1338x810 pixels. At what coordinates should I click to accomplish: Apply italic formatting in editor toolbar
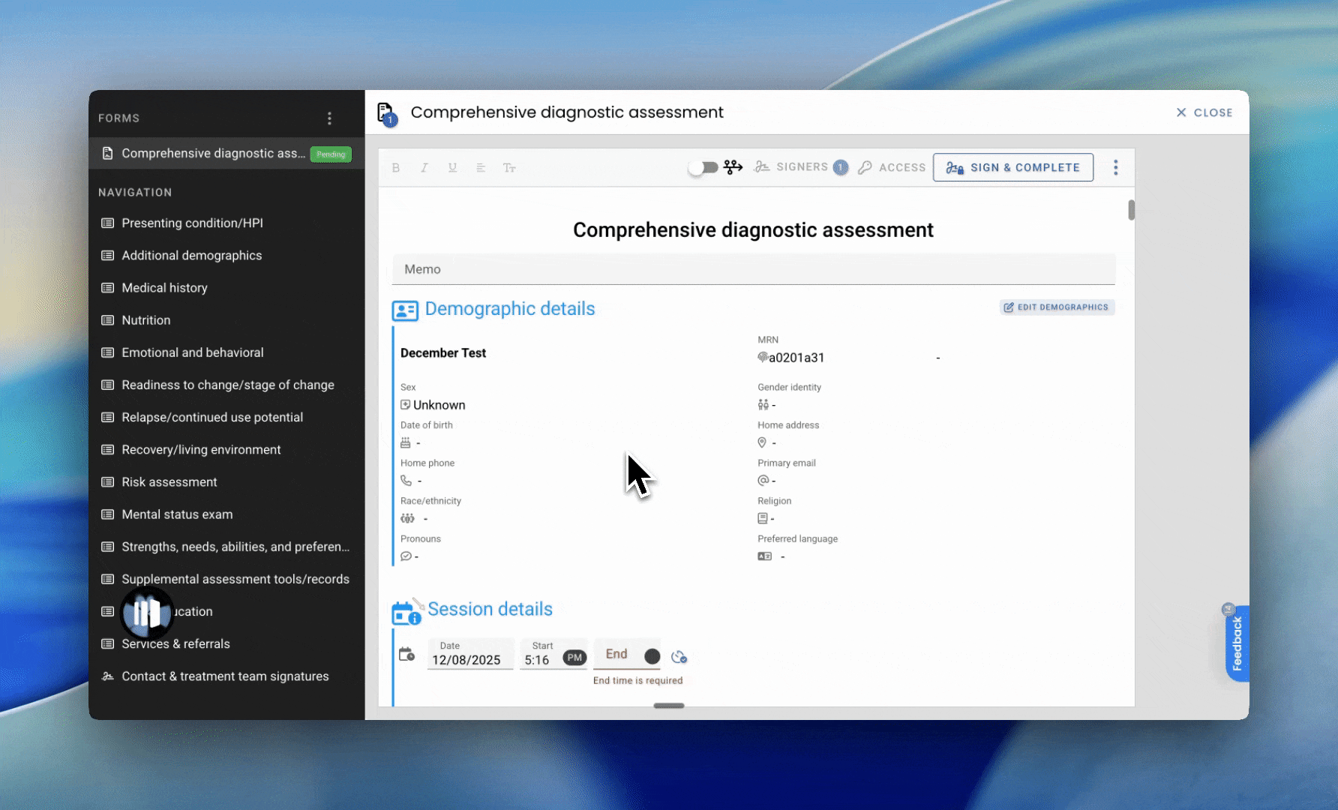point(424,168)
